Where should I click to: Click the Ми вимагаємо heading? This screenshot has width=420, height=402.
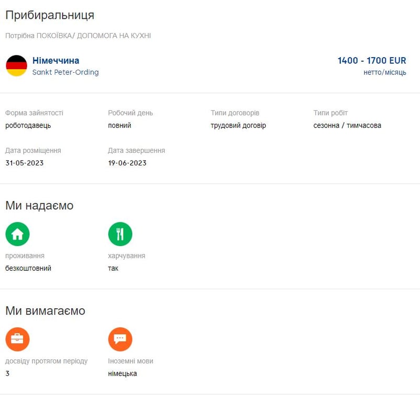45,311
